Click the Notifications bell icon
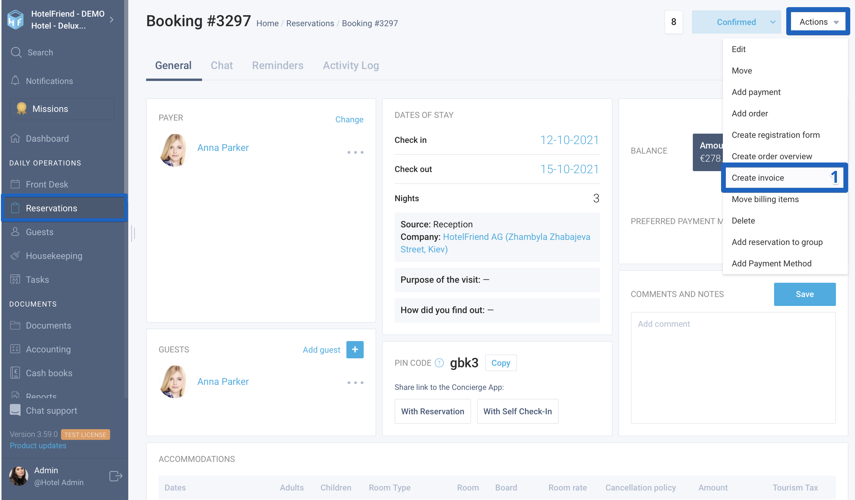This screenshot has height=500, width=855. [16, 81]
